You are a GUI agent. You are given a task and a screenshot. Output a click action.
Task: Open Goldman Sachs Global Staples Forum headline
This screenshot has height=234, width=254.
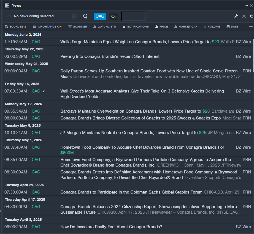pyautogui.click(x=131, y=192)
